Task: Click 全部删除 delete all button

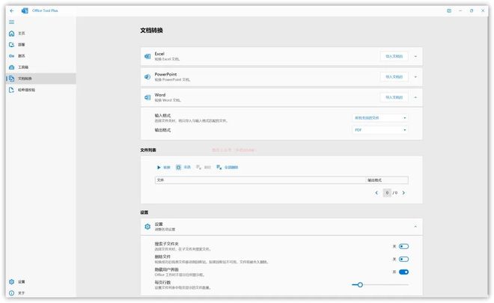Action: [227, 168]
